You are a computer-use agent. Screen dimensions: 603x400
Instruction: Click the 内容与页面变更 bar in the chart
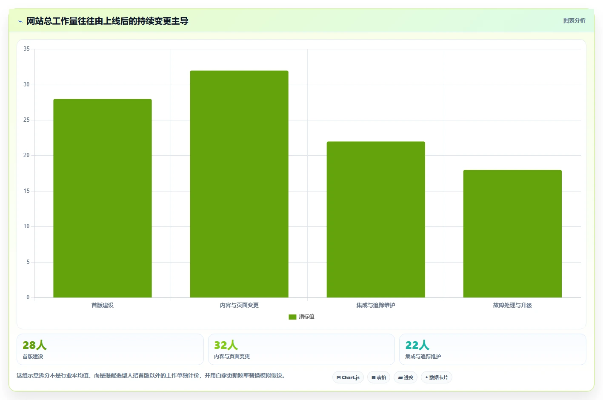pyautogui.click(x=239, y=184)
